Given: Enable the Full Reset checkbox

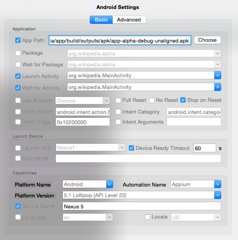Looking at the screenshot, I should tap(119, 100).
